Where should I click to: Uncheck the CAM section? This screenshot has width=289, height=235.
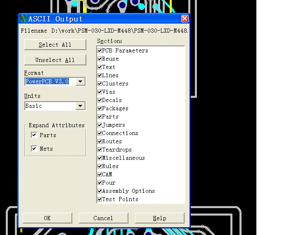[x=100, y=174]
